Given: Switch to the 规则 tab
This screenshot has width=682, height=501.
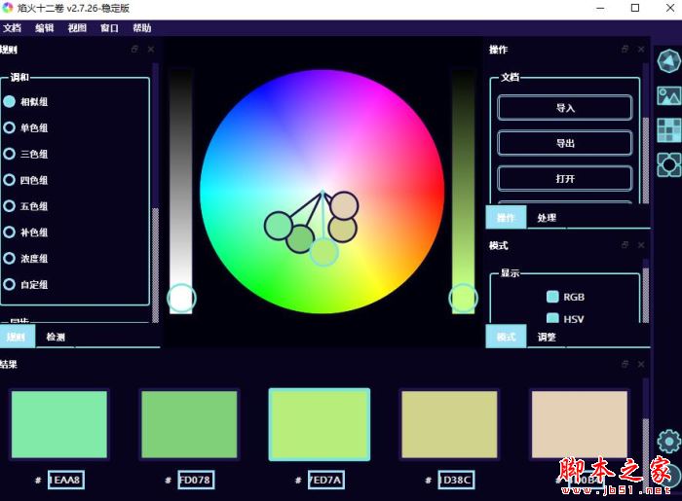Looking at the screenshot, I should [x=17, y=337].
